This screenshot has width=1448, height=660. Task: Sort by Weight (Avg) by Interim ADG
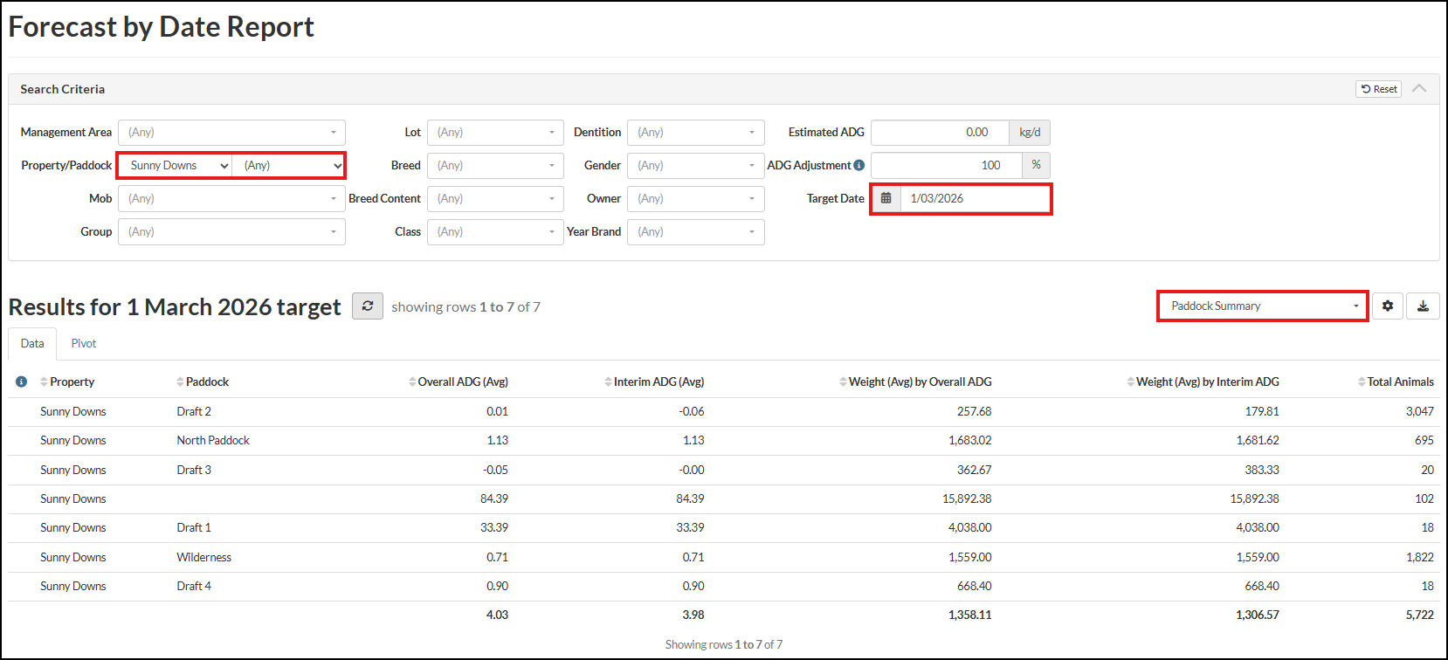[x=1203, y=382]
